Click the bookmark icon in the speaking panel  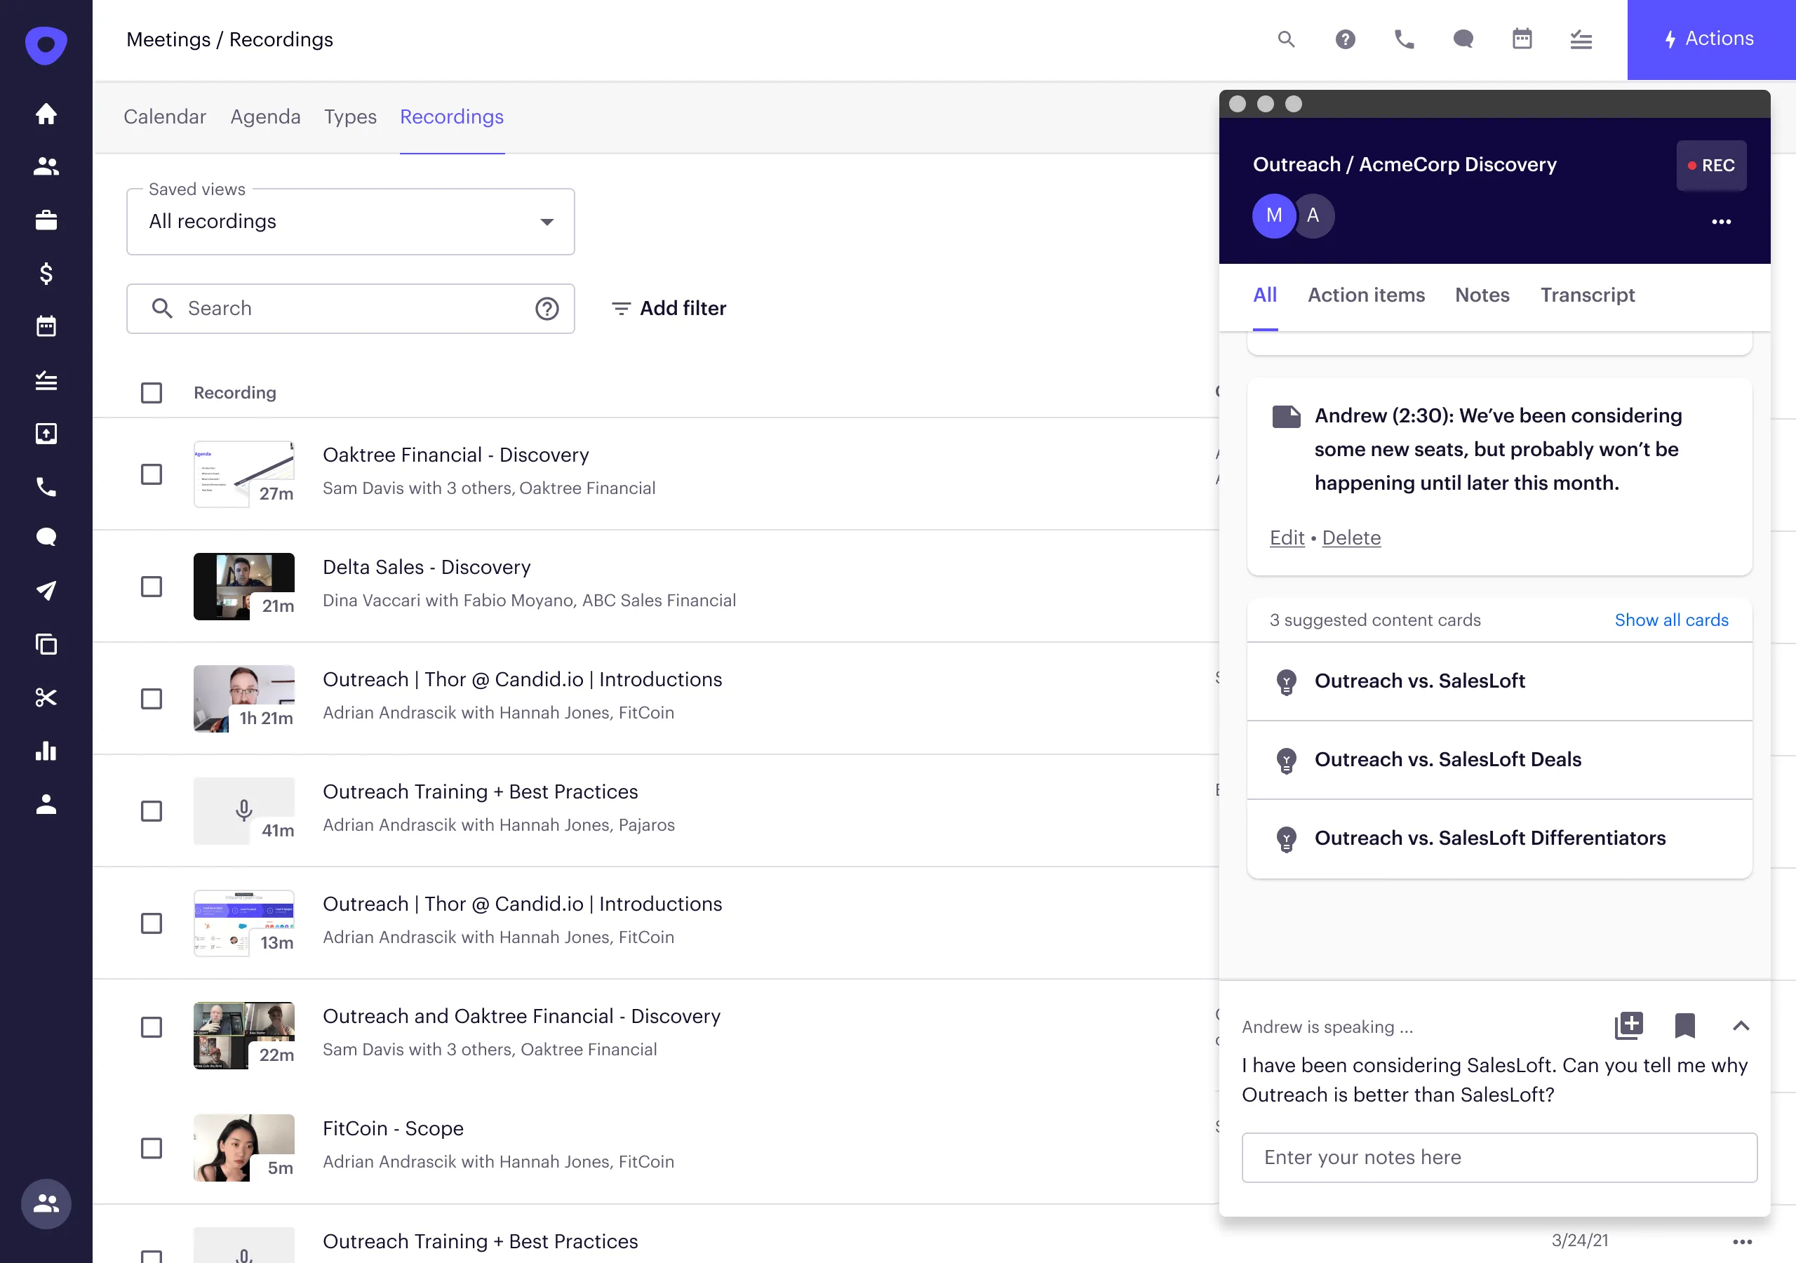[x=1684, y=1025]
